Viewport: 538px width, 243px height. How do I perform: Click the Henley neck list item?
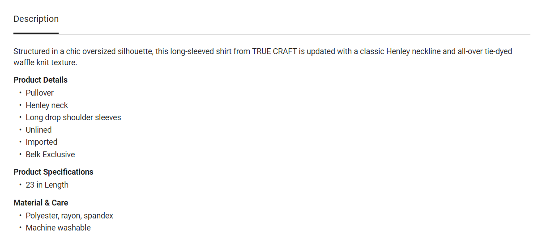(47, 105)
